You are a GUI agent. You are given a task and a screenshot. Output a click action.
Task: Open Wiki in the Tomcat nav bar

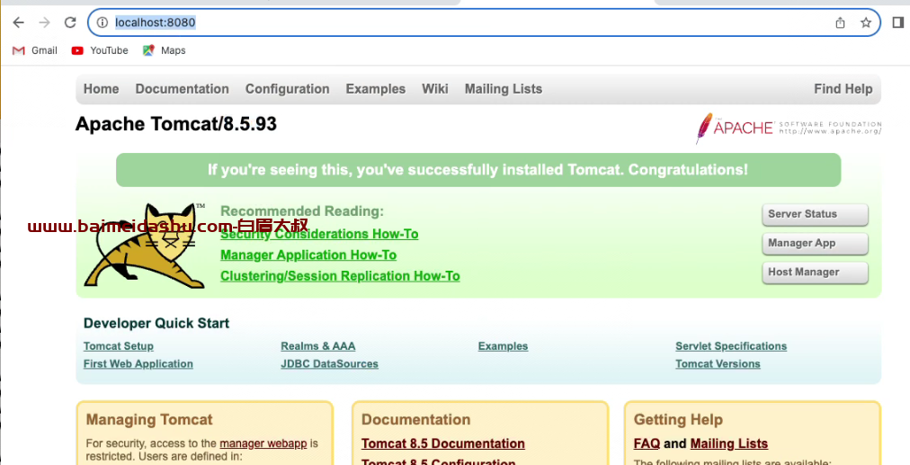(434, 89)
